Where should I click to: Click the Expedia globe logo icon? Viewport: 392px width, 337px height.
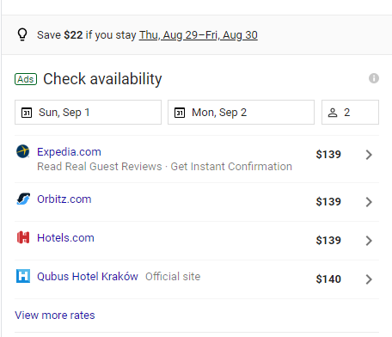click(x=23, y=151)
